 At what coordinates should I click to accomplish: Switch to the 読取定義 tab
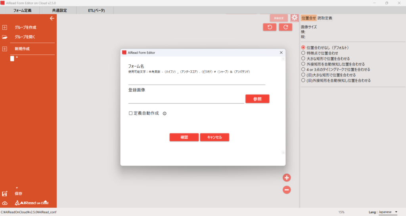[x=325, y=18]
